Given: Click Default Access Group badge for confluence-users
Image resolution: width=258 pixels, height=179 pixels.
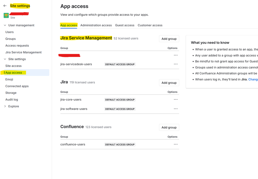Looking at the screenshot, I should pos(120,144).
